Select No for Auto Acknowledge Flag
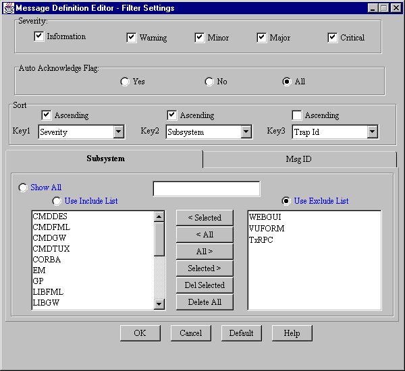This screenshot has width=405, height=371. click(x=209, y=82)
